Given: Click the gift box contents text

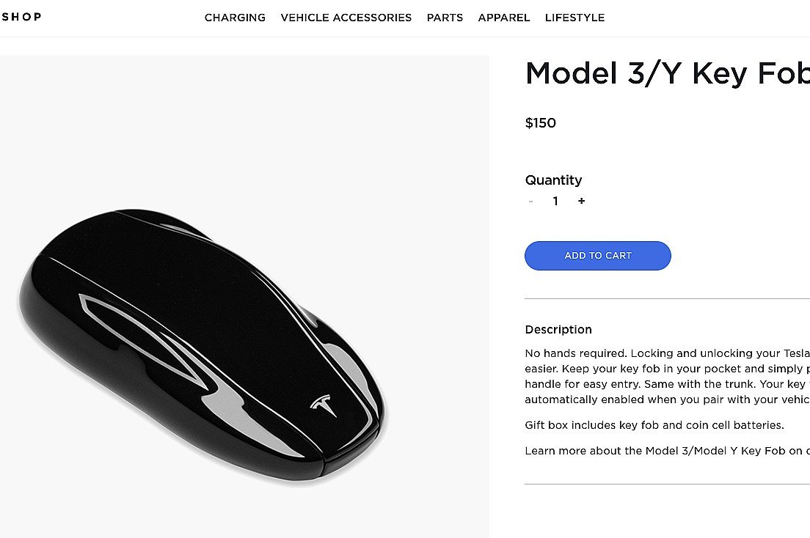Looking at the screenshot, I should pos(654,425).
